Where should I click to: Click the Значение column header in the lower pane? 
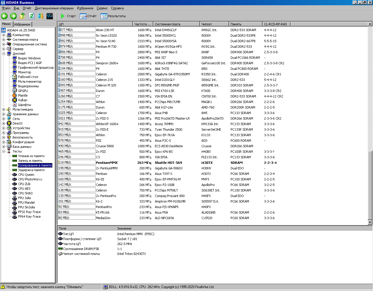[172, 228]
